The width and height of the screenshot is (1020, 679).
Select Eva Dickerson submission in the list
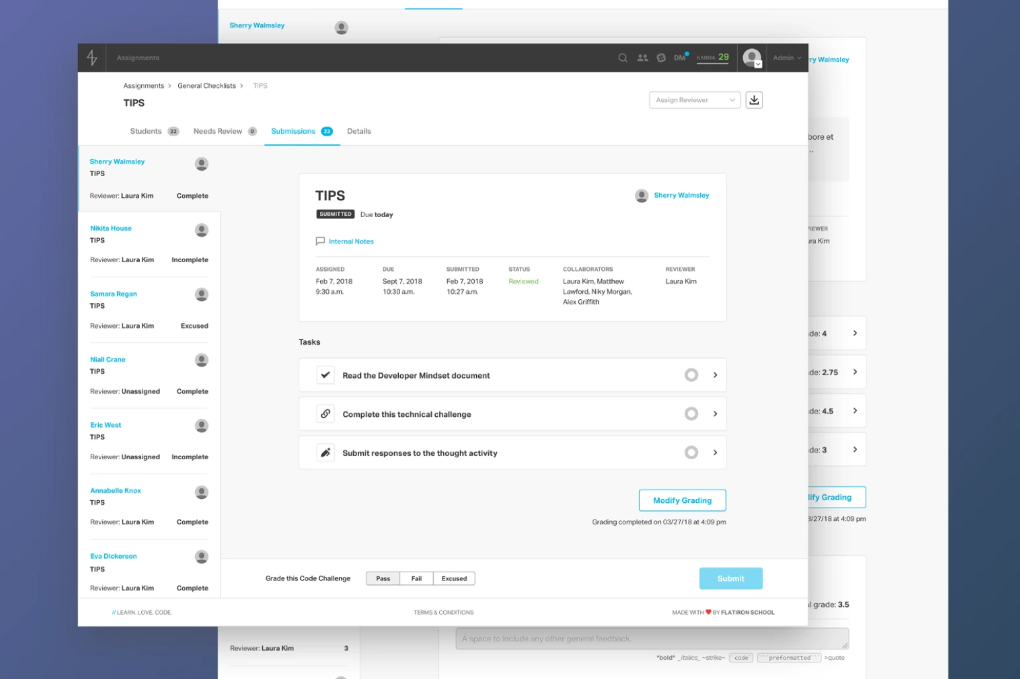pos(149,569)
